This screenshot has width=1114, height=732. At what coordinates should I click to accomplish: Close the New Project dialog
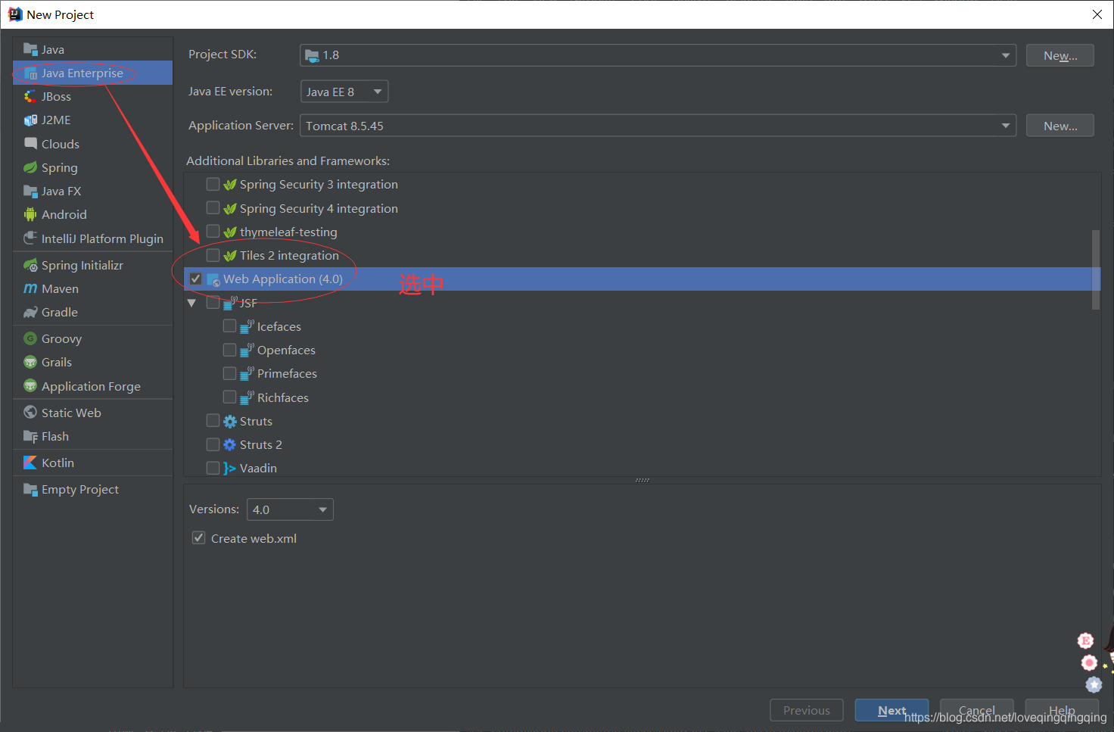[1097, 14]
